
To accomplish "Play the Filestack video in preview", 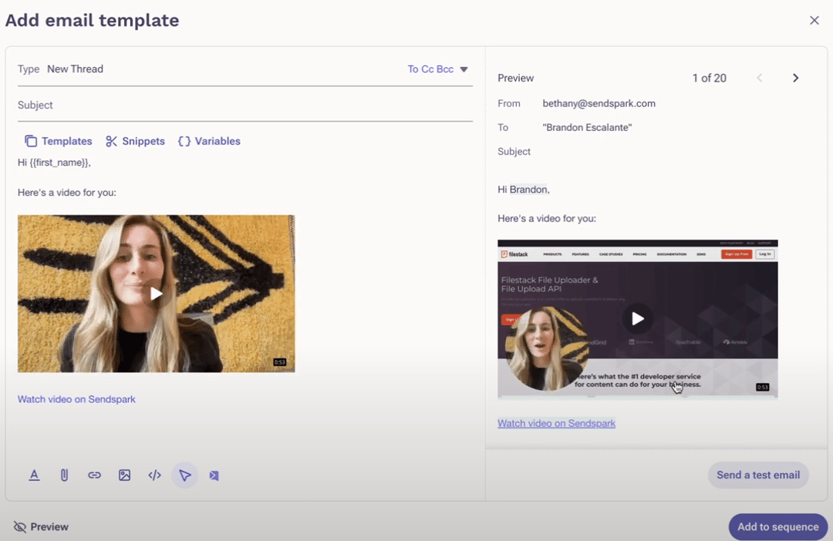I will click(638, 318).
